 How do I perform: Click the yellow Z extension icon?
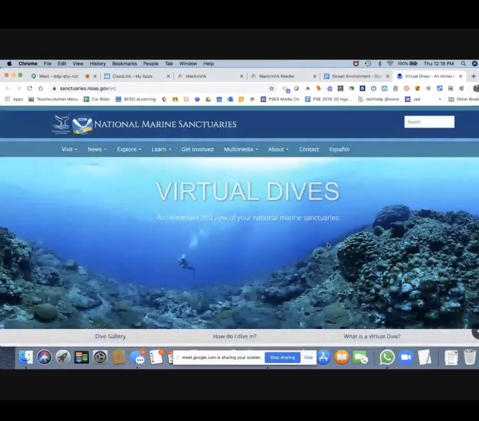pyautogui.click(x=417, y=88)
